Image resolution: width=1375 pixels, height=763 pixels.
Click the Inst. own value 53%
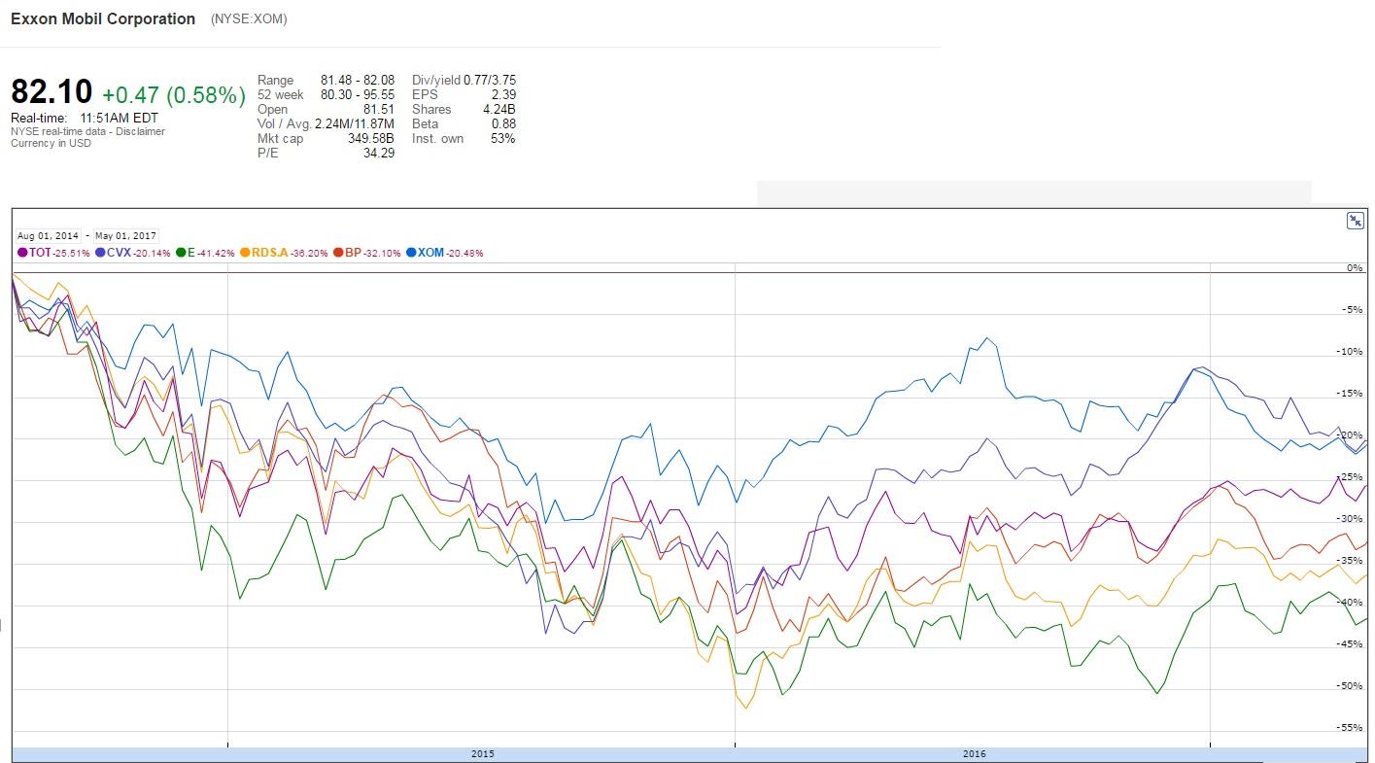click(x=503, y=138)
